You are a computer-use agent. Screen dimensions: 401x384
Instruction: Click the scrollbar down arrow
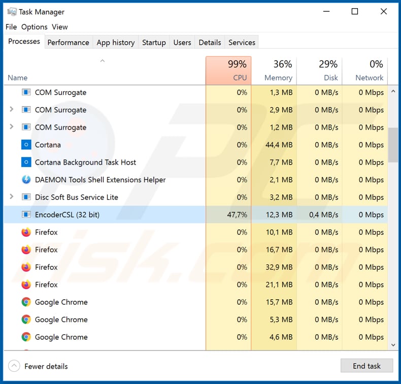[x=393, y=345]
